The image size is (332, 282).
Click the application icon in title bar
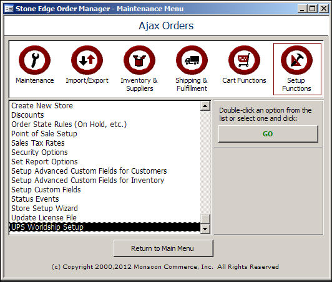pos(9,9)
